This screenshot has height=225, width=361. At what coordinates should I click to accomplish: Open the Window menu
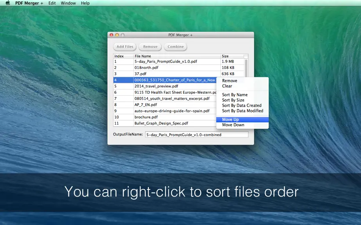pos(68,3)
